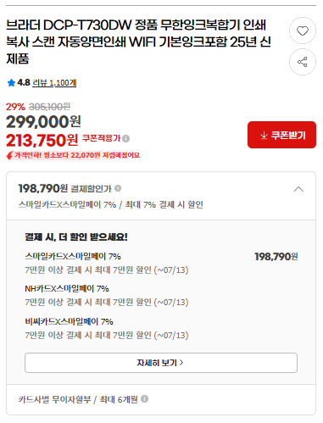This screenshot has width=323, height=423.
Task: Click 쿠폰받기 red coupon button
Action: point(281,135)
